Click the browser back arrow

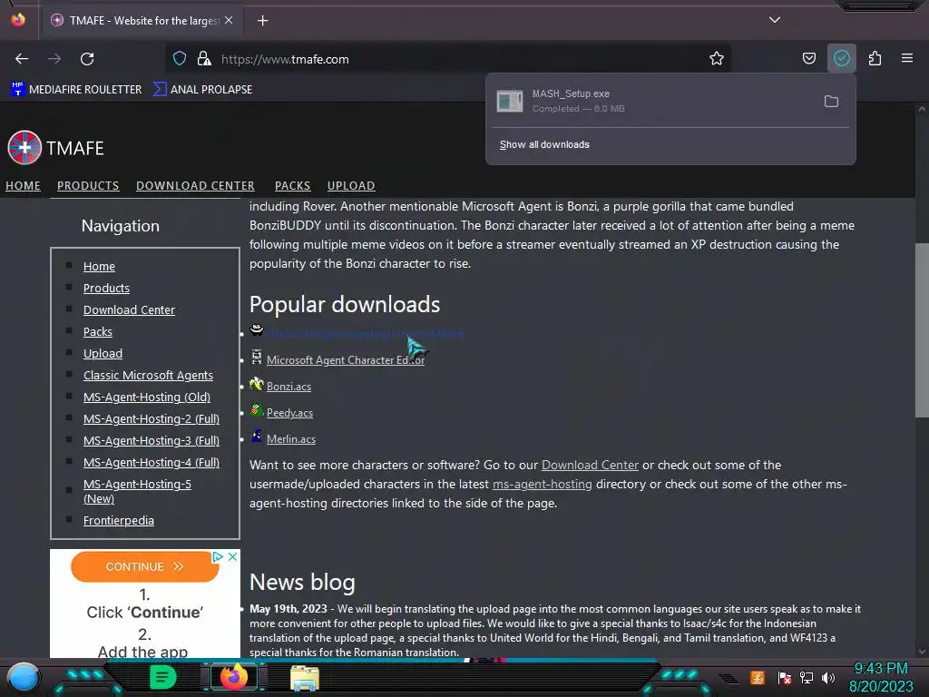click(x=22, y=59)
